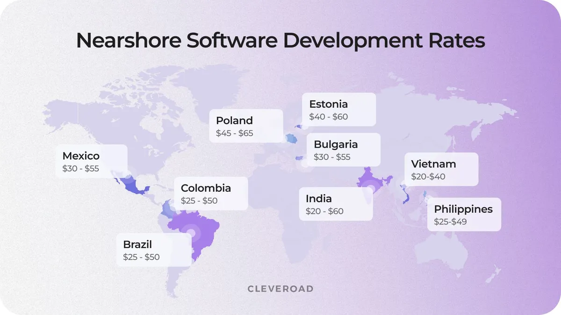Click the rate $20 - $60
Viewport: 561px width, 315px height.
(324, 211)
